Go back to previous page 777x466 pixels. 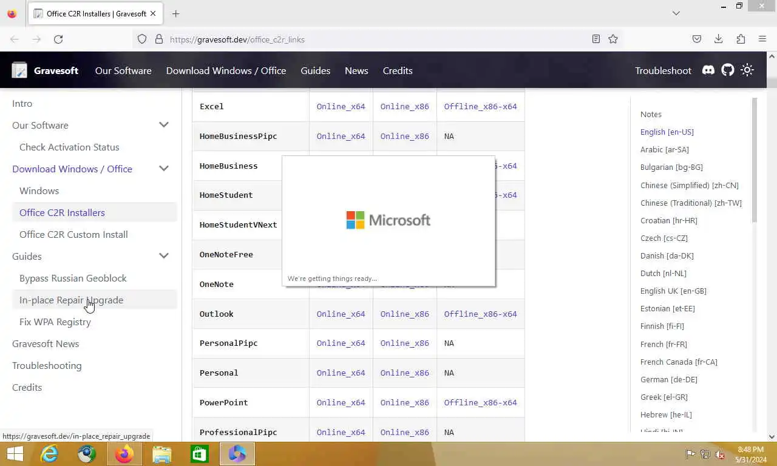click(15, 39)
